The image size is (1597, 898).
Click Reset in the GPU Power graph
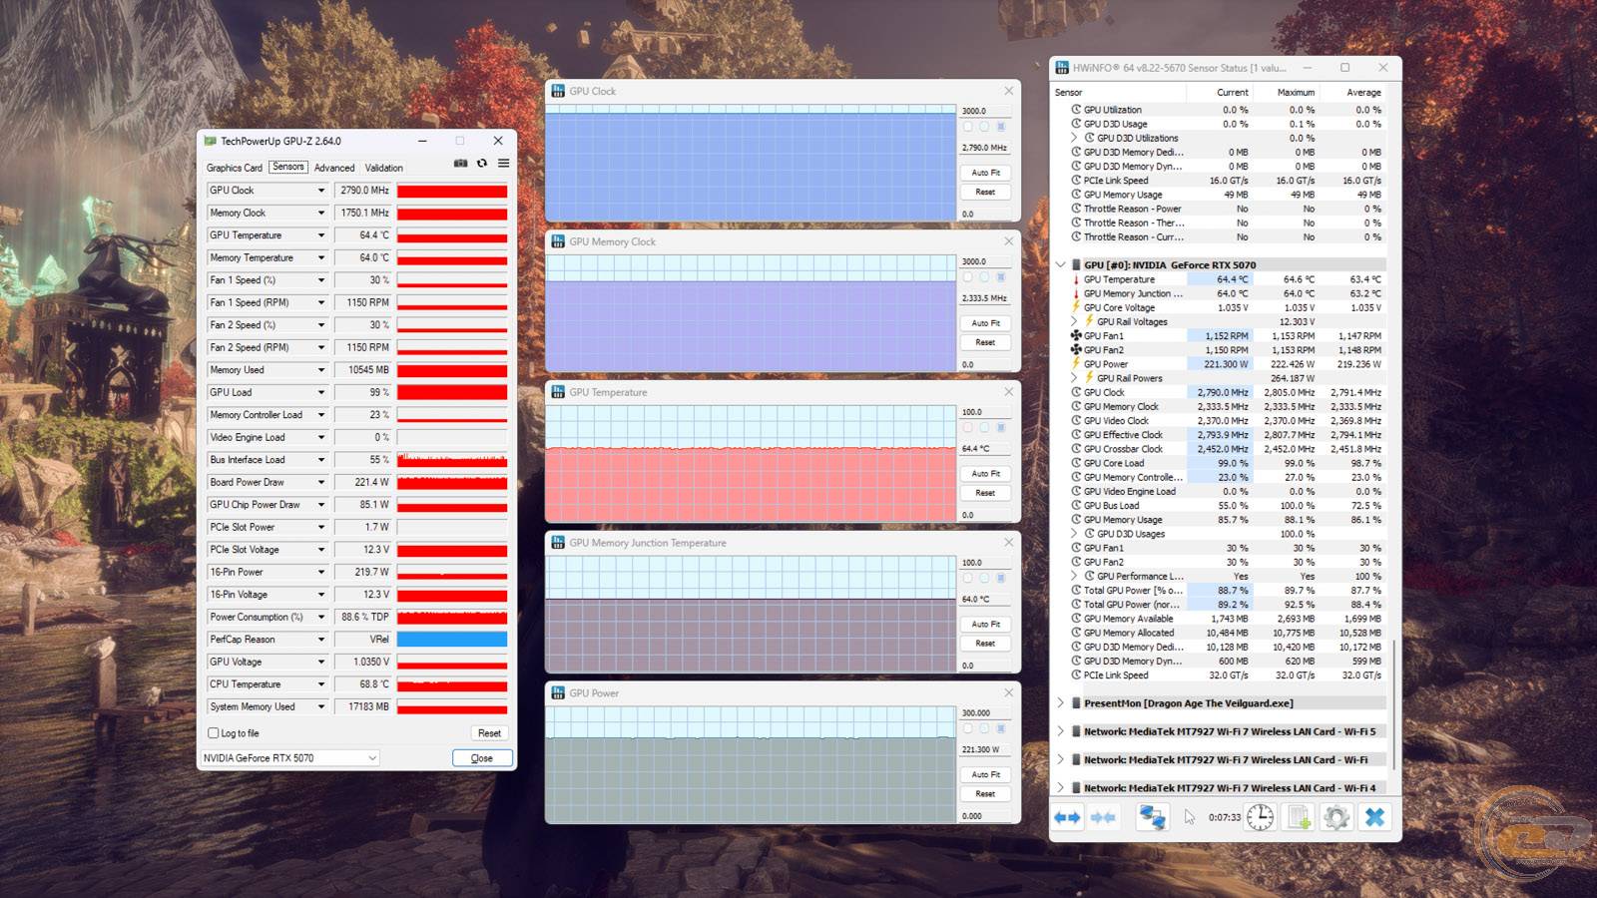(986, 794)
